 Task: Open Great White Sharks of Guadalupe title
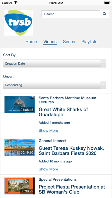pos(63,112)
